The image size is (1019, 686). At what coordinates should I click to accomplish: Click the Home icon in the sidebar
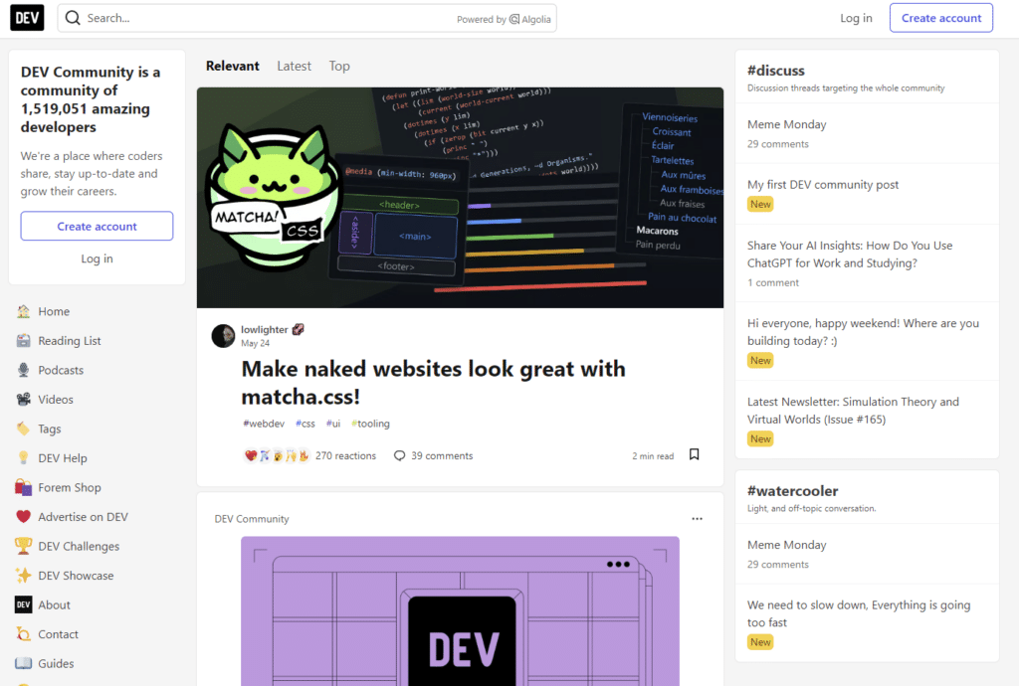(22, 311)
